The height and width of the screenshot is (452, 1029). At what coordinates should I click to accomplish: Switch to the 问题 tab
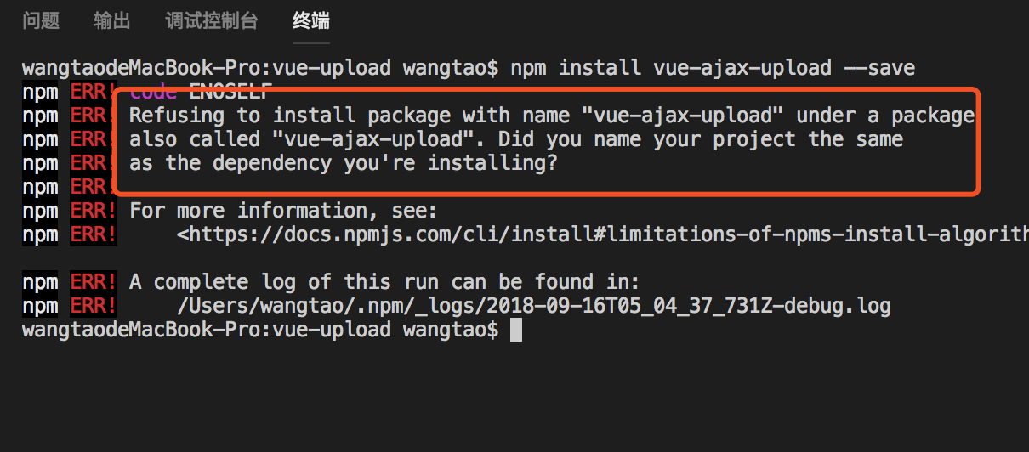coord(41,22)
